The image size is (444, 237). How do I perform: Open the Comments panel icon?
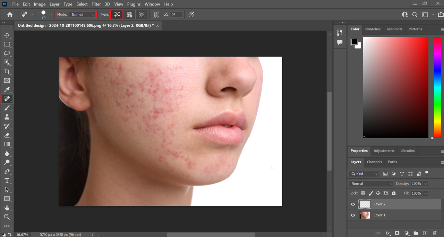click(x=340, y=42)
